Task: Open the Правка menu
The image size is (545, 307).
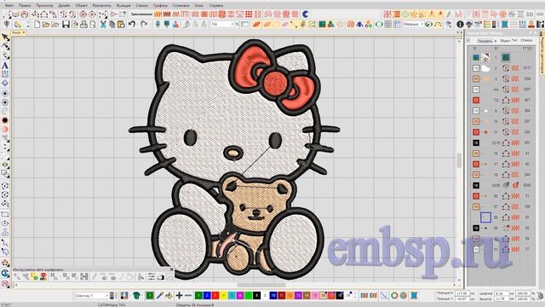Action: coord(25,6)
